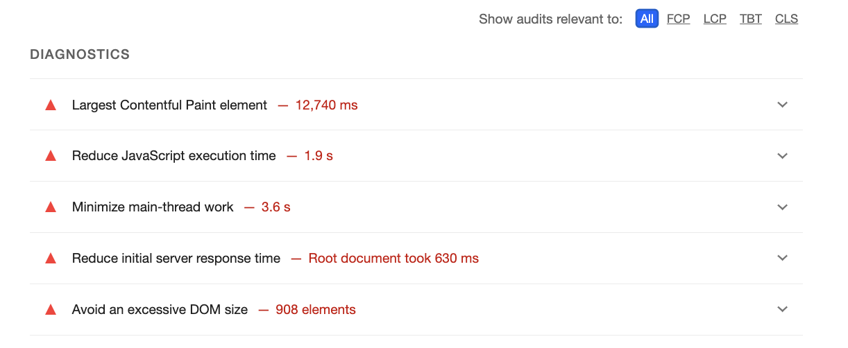
Task: Click the Reduce initial server response time title
Action: click(176, 259)
